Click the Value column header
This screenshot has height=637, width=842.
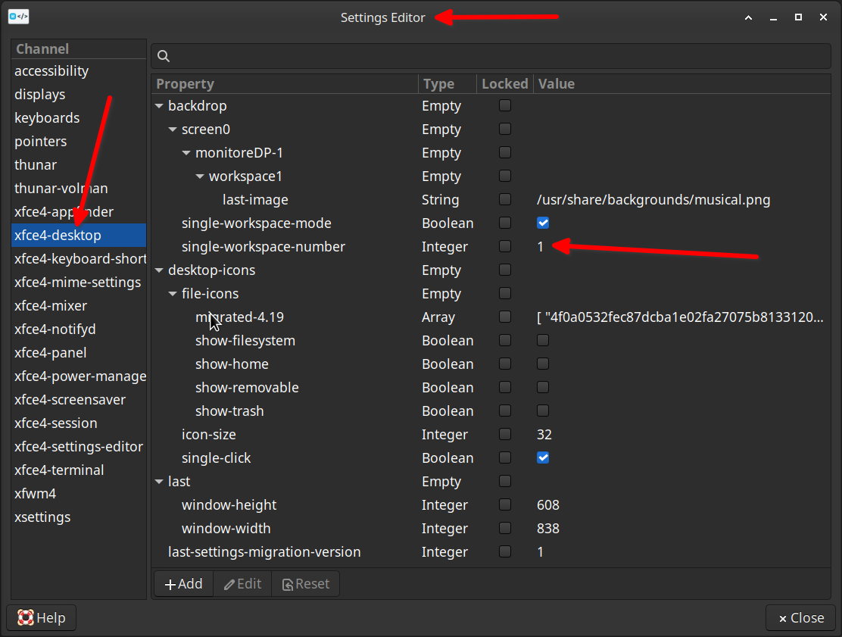(682, 84)
